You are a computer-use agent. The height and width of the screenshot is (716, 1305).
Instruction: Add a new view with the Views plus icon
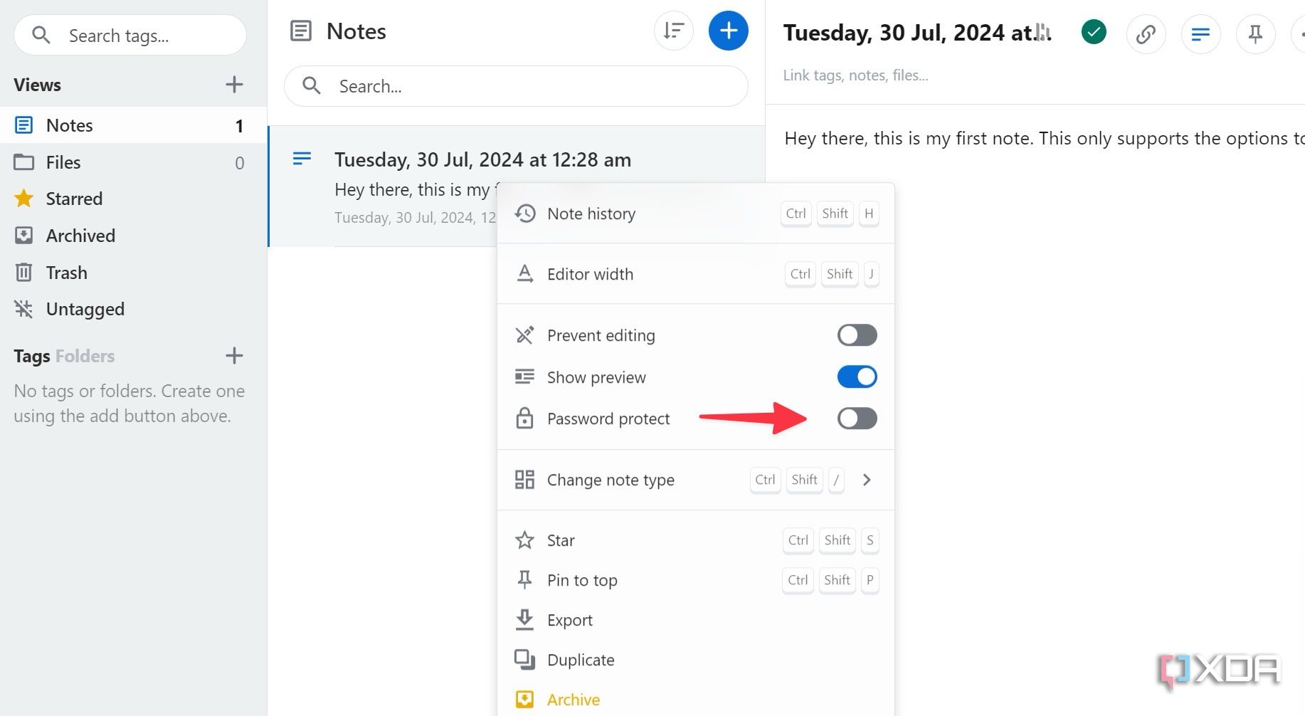(233, 84)
